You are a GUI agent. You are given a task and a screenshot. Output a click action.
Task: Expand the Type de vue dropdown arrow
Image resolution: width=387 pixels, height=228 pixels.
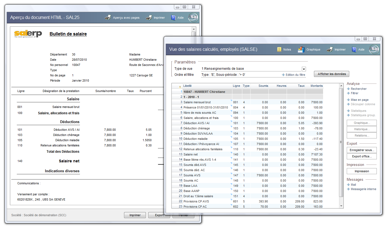point(304,69)
